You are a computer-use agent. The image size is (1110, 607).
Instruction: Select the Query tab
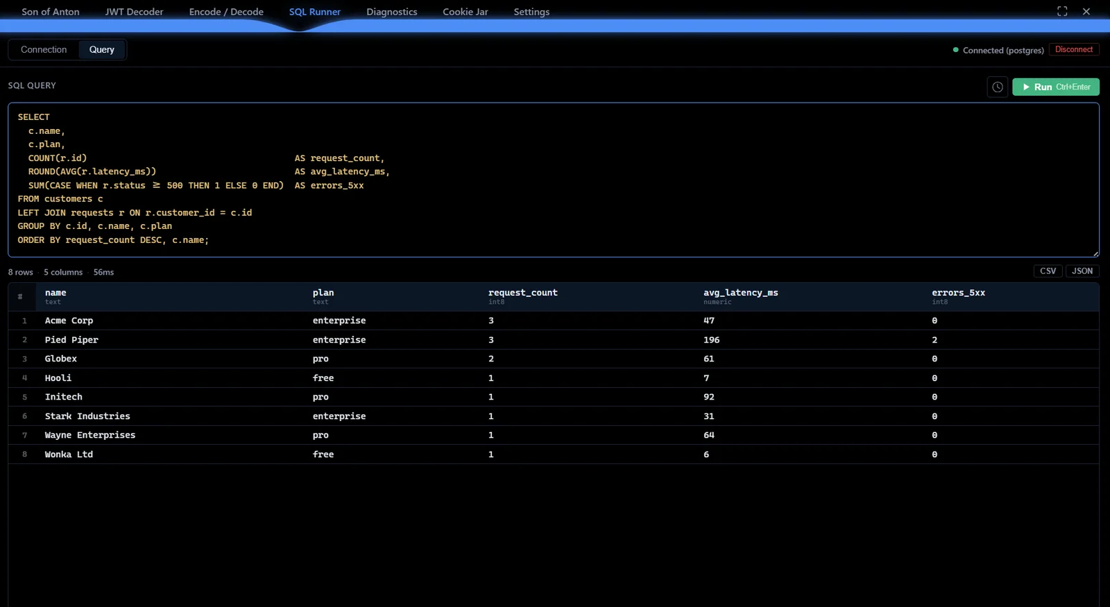[101, 49]
